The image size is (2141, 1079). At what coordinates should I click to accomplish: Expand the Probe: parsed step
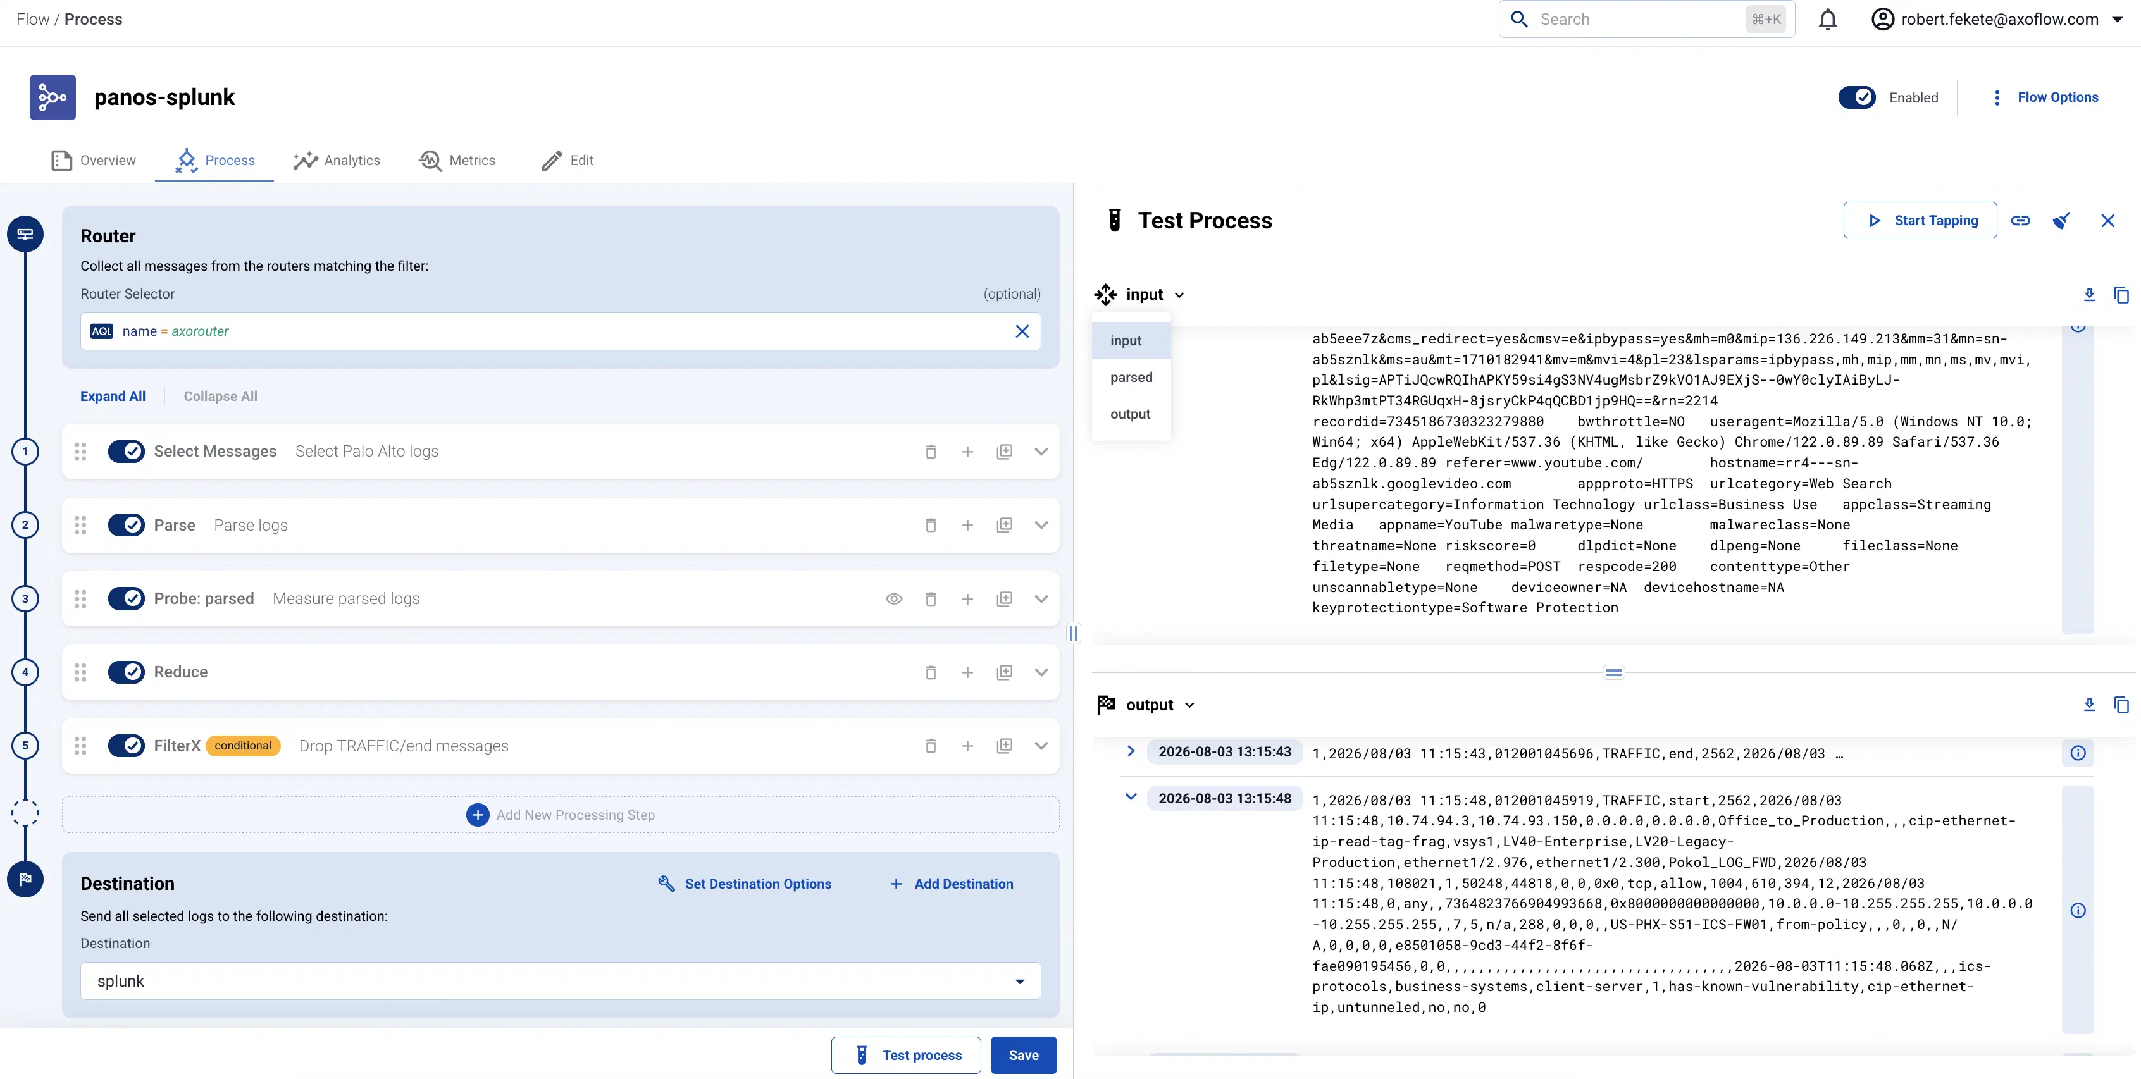click(1041, 599)
